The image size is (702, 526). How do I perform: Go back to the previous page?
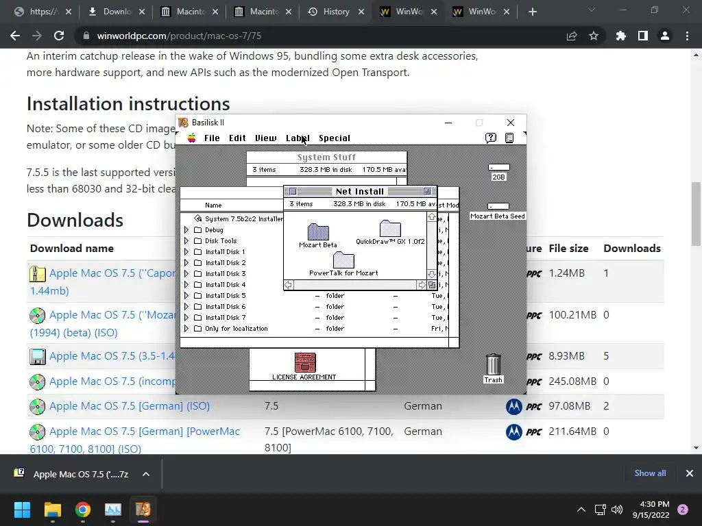click(15, 36)
